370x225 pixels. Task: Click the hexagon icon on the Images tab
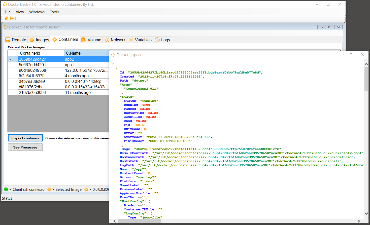(x=32, y=40)
